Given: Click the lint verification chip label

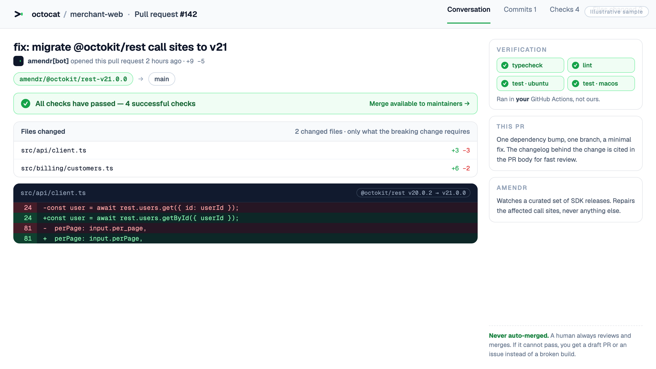Looking at the screenshot, I should click(x=587, y=65).
